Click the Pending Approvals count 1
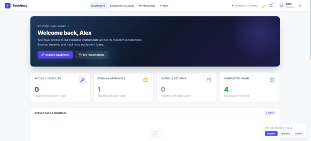This screenshot has width=311, height=141. click(x=99, y=90)
